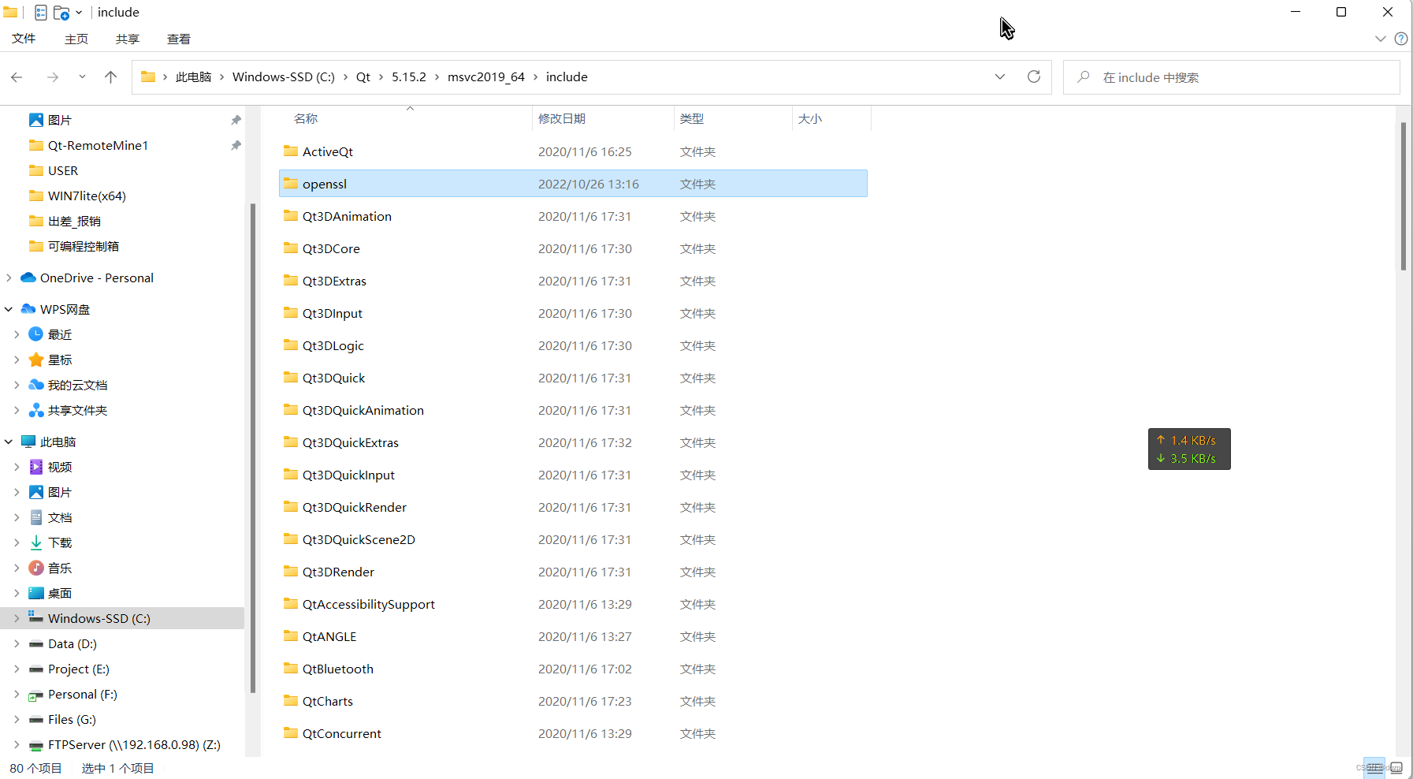Select the Qt3DAnimation folder icon
The image size is (1413, 779).
pyautogui.click(x=291, y=215)
